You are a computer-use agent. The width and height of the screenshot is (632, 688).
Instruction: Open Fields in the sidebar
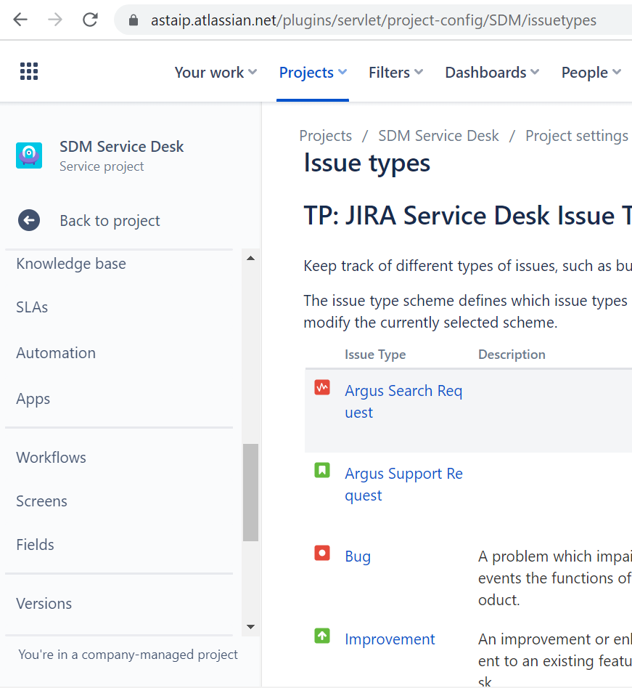click(x=35, y=545)
